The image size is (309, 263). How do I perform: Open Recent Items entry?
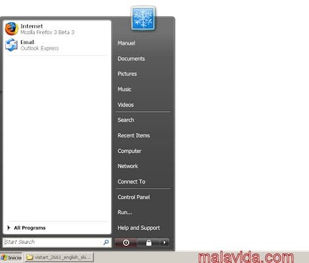(133, 135)
